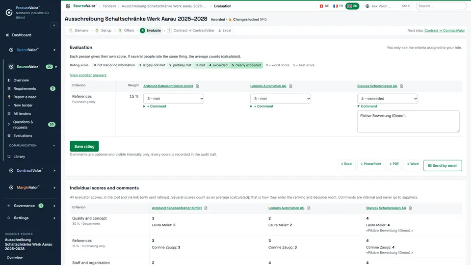
Task: Click the SpendValor module icon
Action: pos(11,50)
